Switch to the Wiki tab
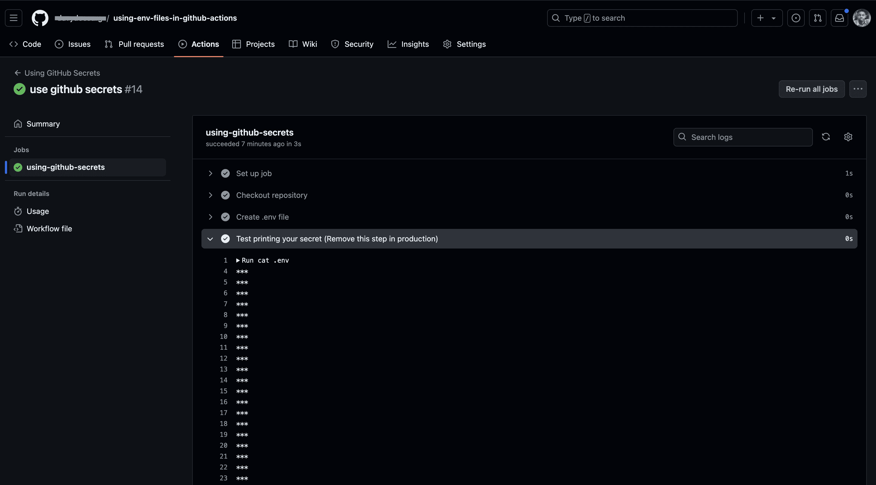This screenshot has height=485, width=876. coord(303,44)
